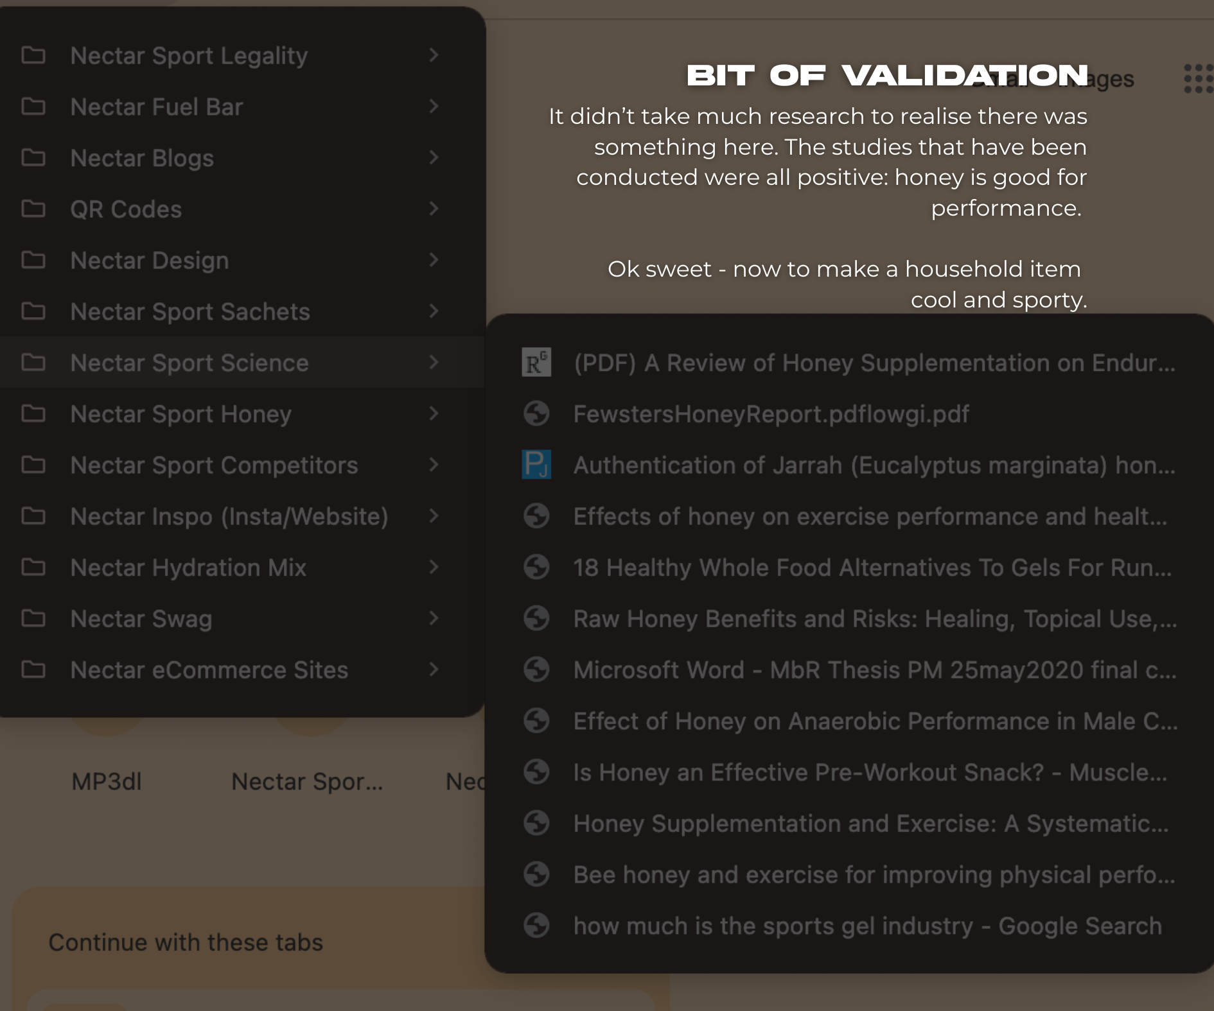Click the folder icon beside QR Codes
The image size is (1214, 1011).
[x=33, y=209]
